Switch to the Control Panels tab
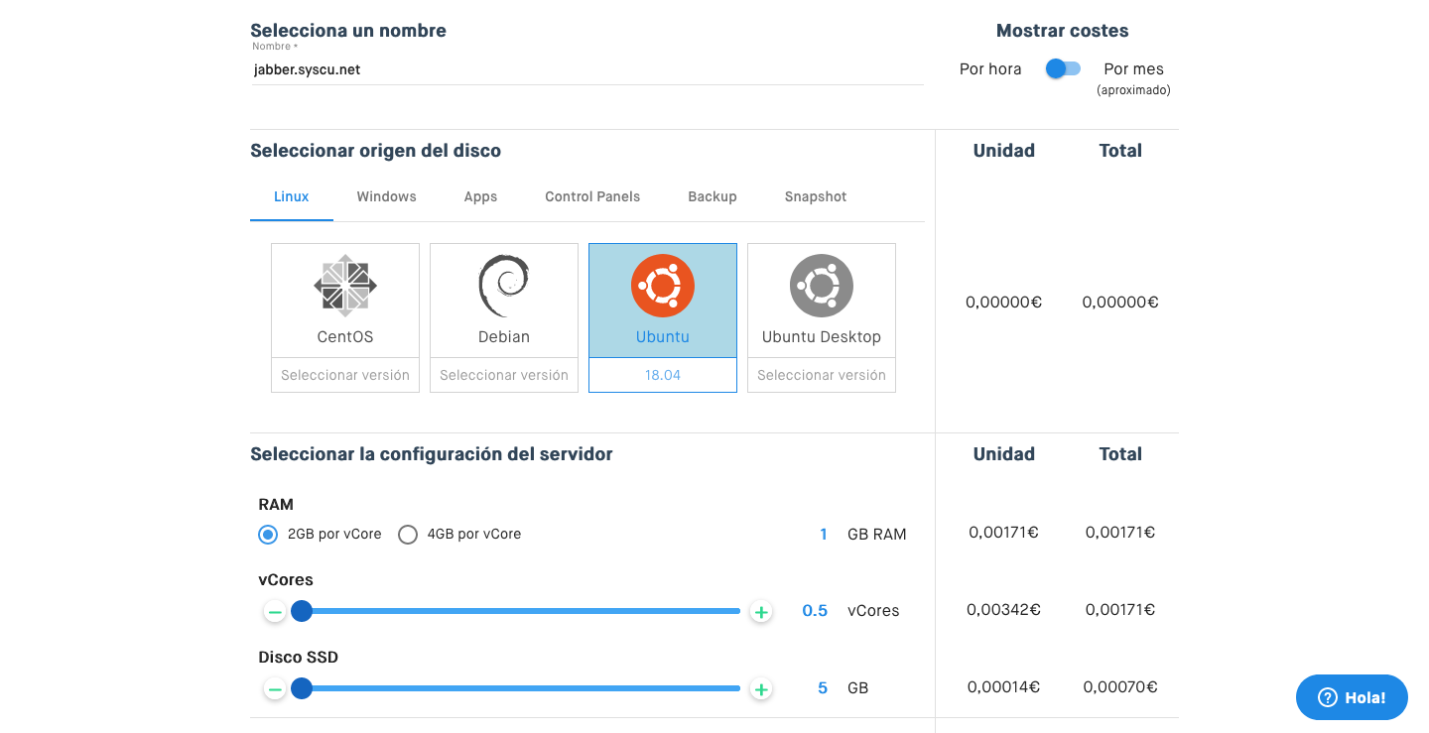The image size is (1429, 733). coord(592,196)
